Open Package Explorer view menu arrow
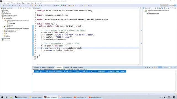Image resolution: width=177 pixels, height=99 pixels. point(26,8)
